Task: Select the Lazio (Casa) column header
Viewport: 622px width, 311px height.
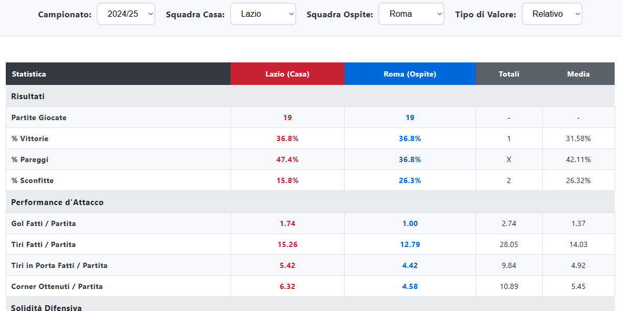Action: click(287, 74)
